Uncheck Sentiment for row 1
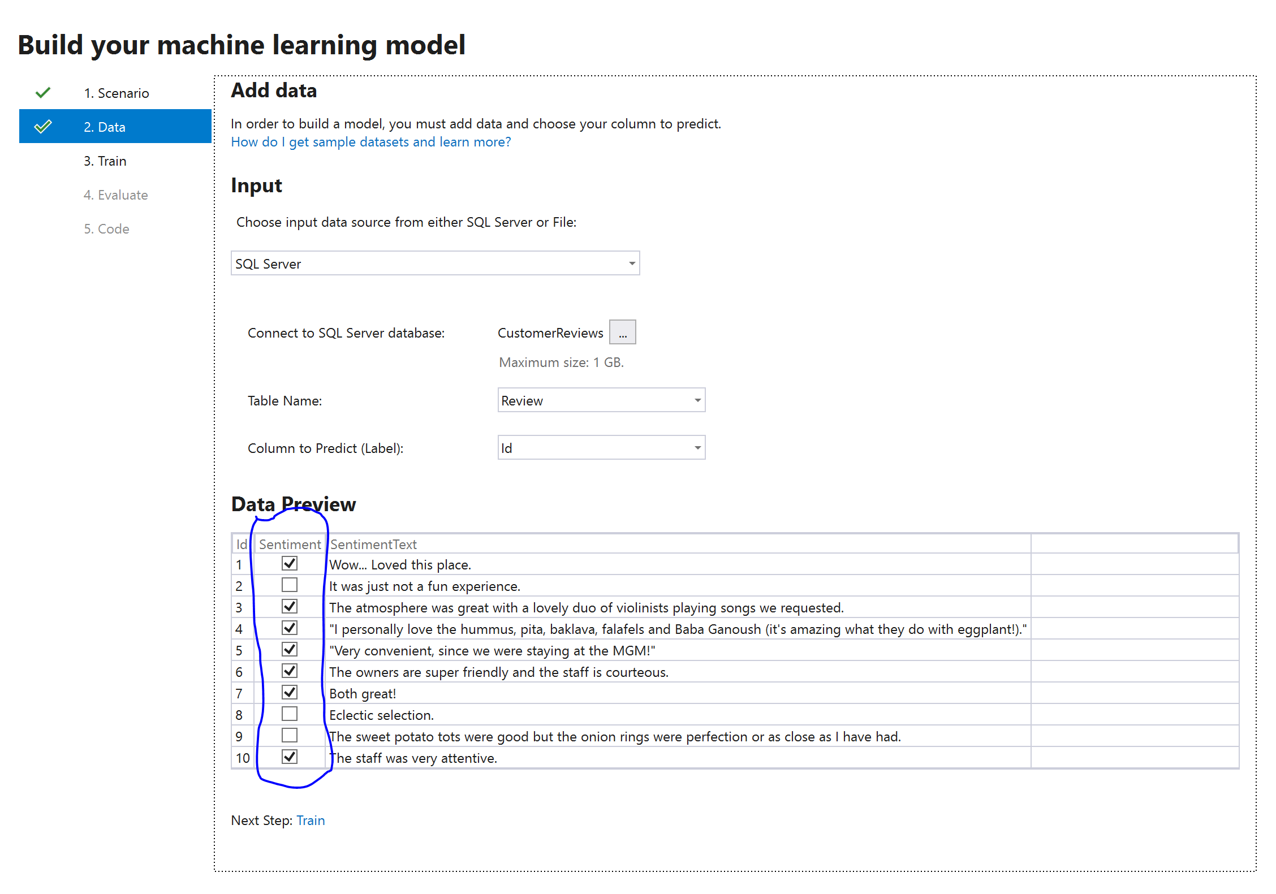 click(290, 563)
